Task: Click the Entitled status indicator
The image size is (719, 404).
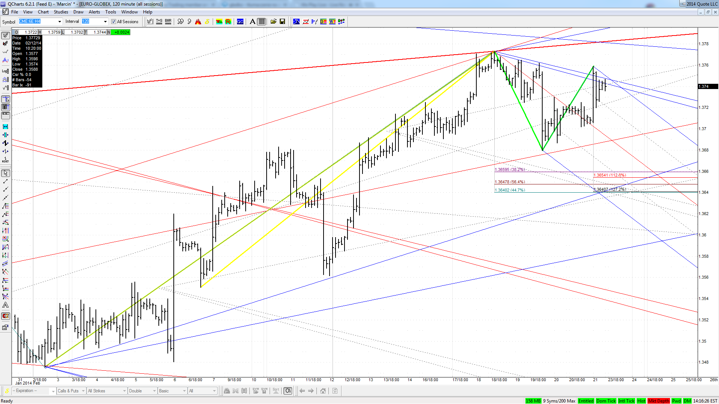Action: 586,401
